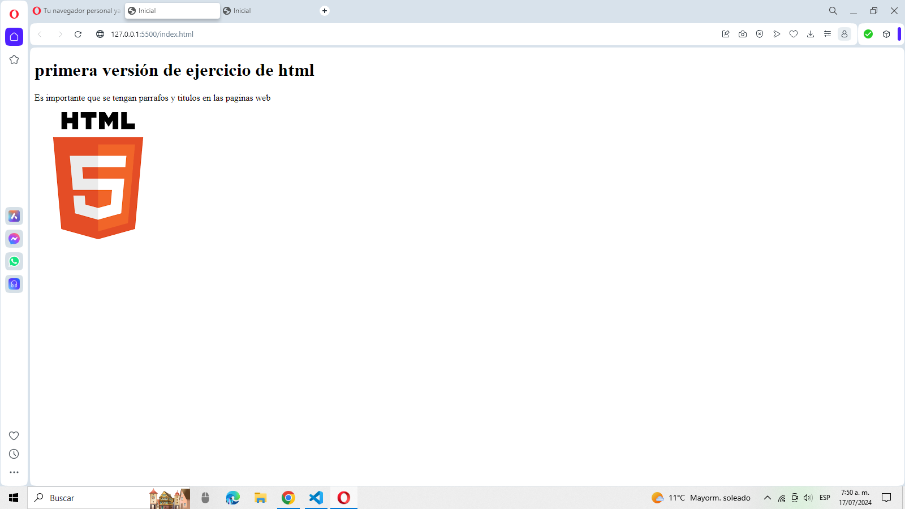Image resolution: width=905 pixels, height=509 pixels.
Task: Open the music player sidebar icon
Action: click(14, 284)
